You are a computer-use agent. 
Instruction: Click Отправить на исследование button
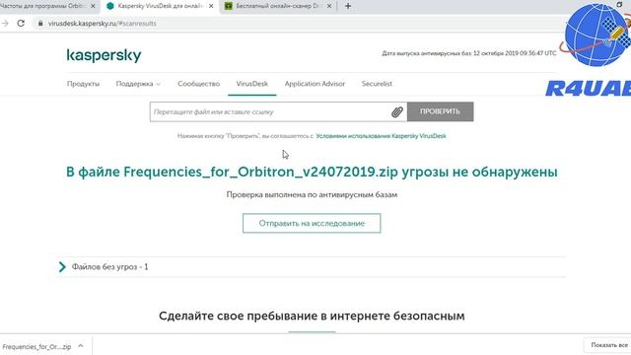[x=312, y=223]
